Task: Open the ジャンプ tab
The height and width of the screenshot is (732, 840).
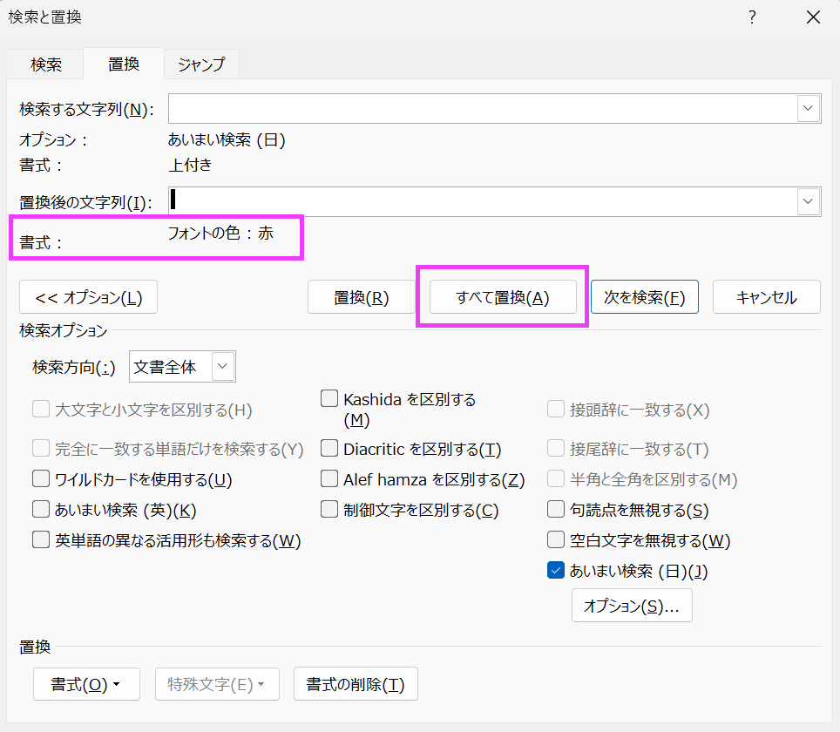Action: click(201, 64)
